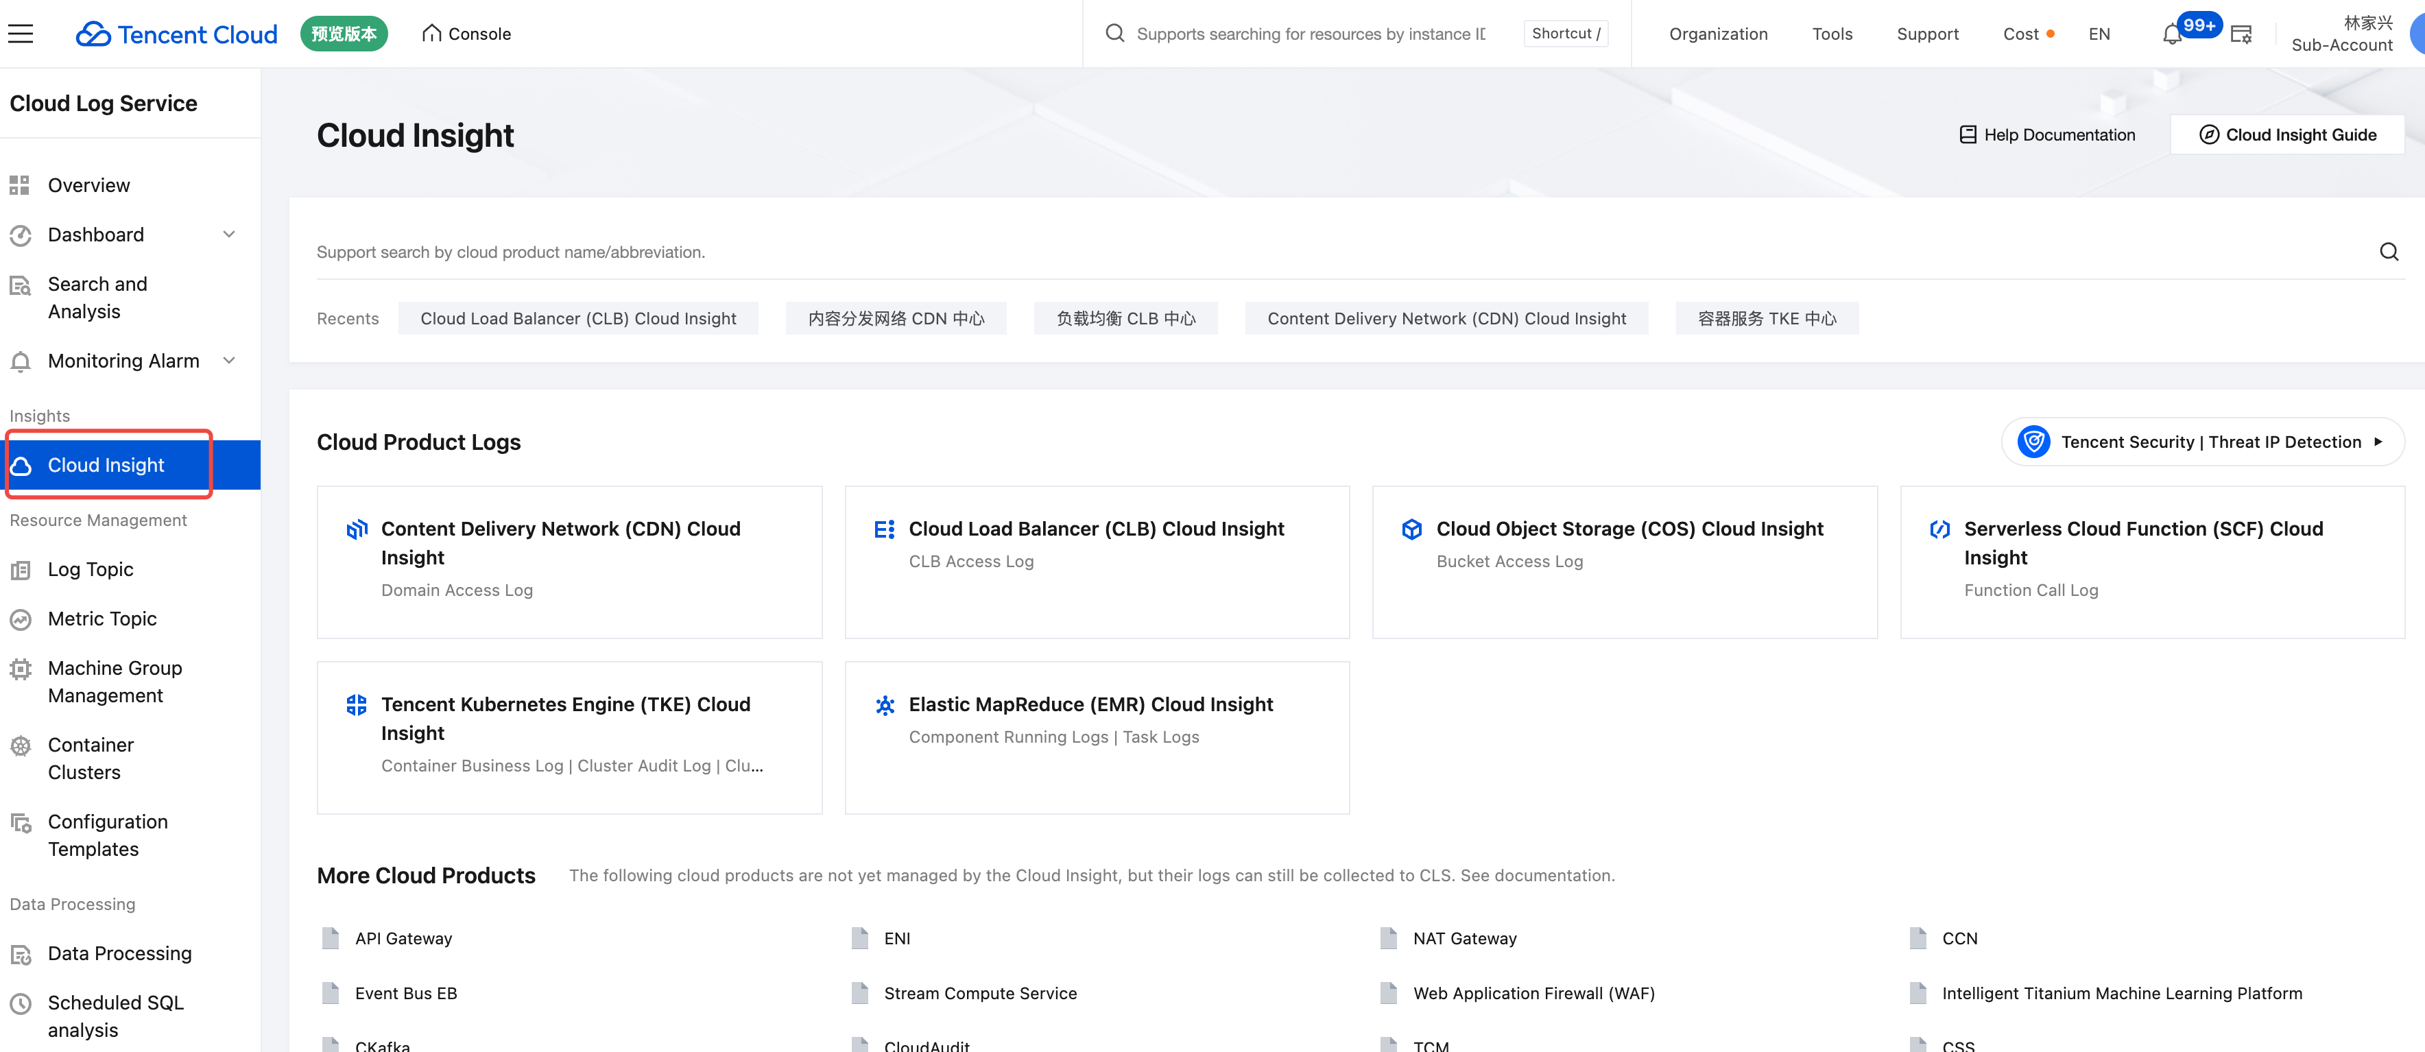Open the billing icon beside notifications
This screenshot has height=1052, width=2425.
[2241, 35]
